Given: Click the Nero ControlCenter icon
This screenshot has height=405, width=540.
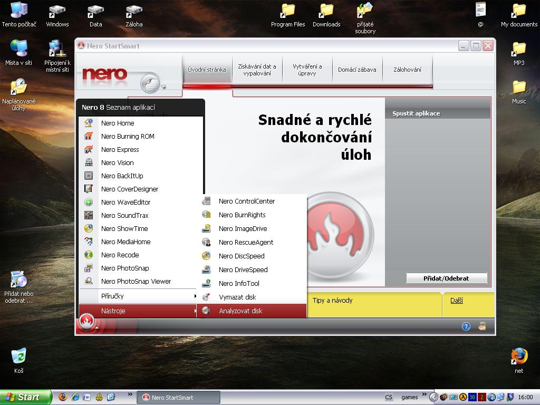Looking at the screenshot, I should click(x=206, y=201).
